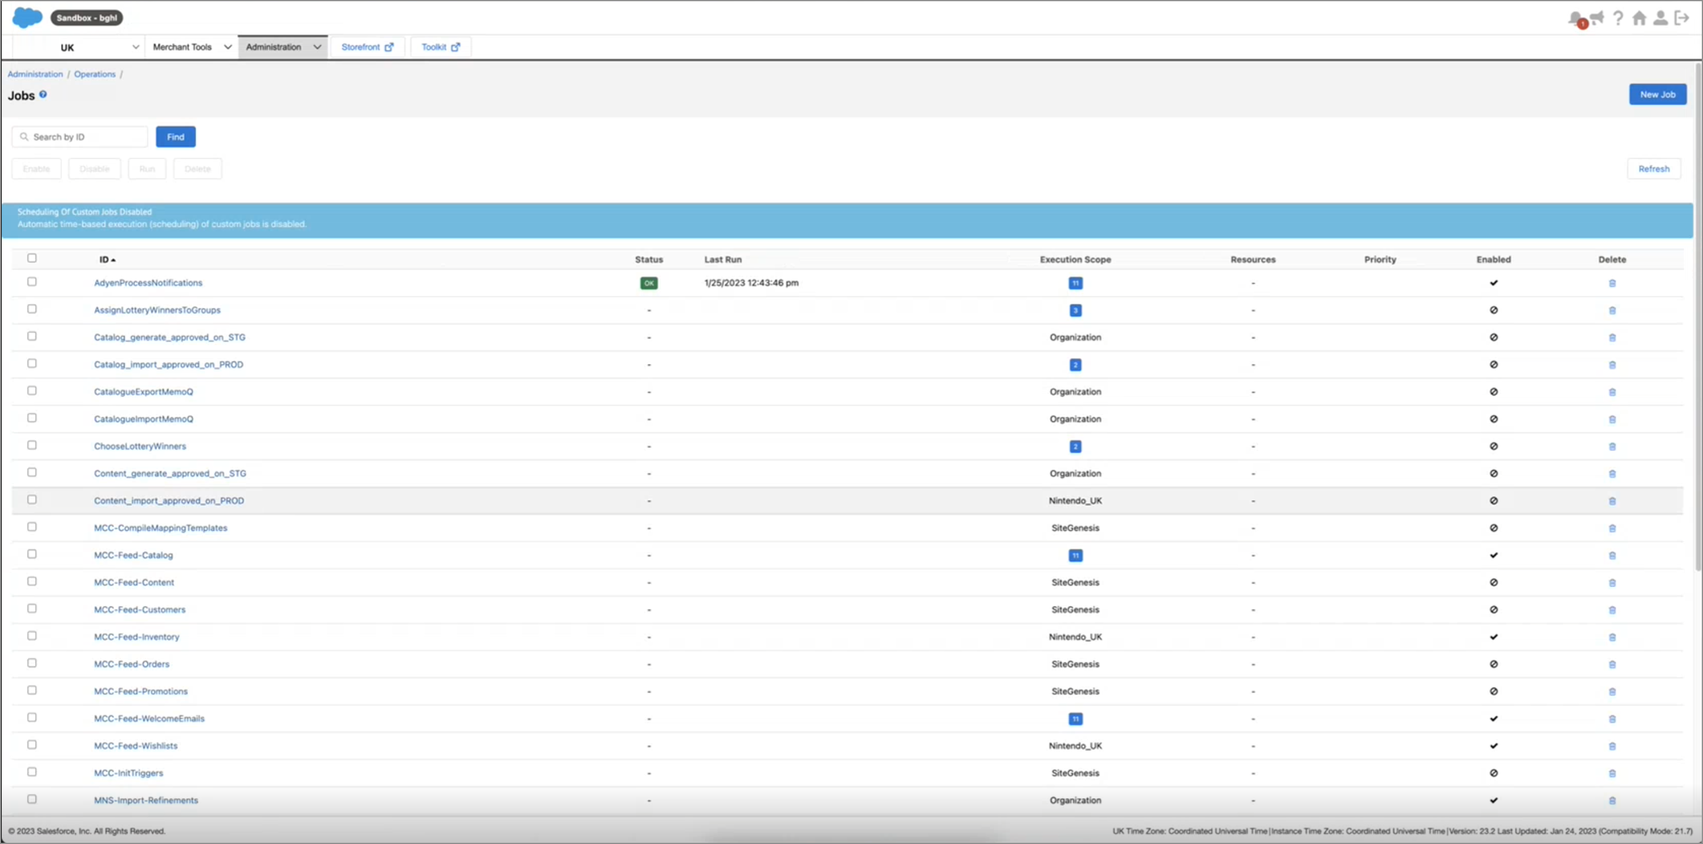Click the New Job button
The height and width of the screenshot is (844, 1703).
[x=1657, y=95]
